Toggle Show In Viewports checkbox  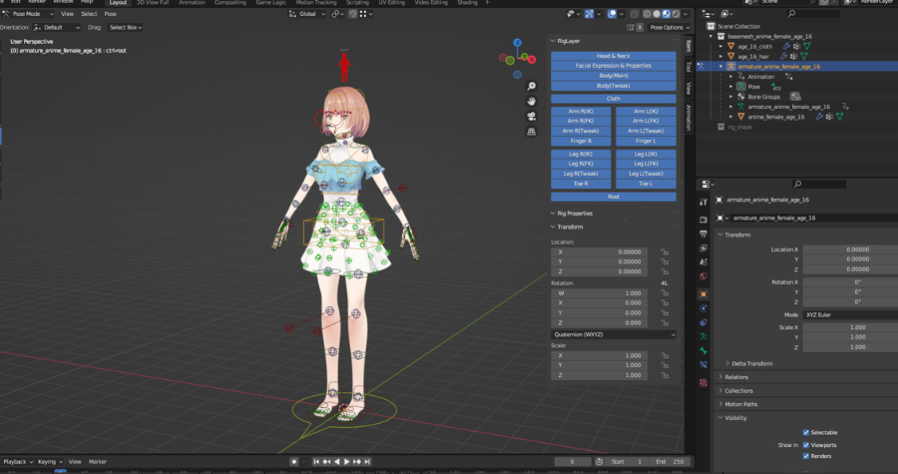(x=805, y=445)
